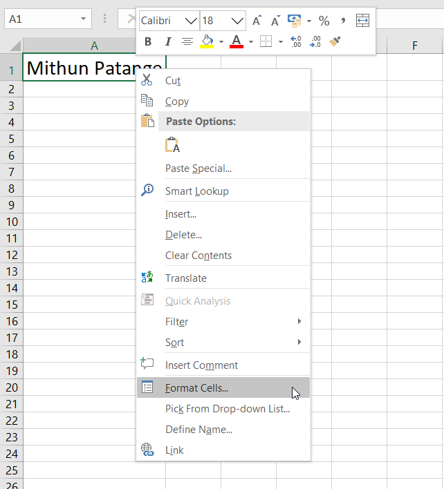Click the Name Box showing A1

tap(48, 19)
